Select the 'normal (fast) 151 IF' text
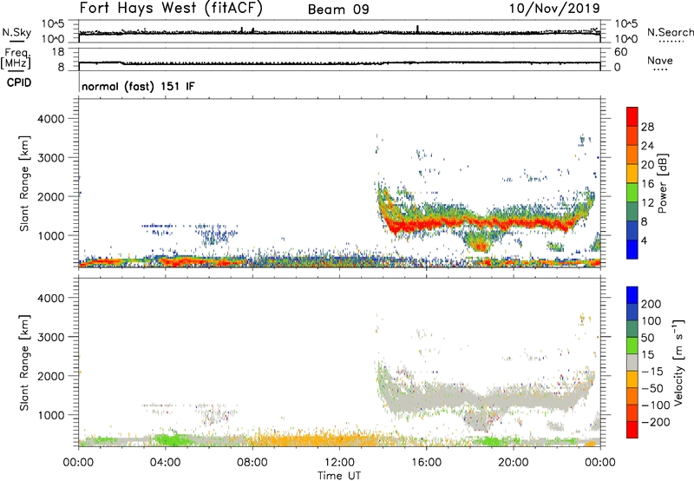 pyautogui.click(x=138, y=86)
